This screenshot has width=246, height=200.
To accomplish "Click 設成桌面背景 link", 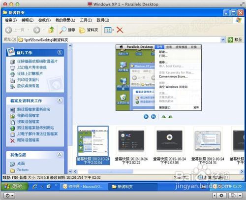I will (x=28, y=86).
